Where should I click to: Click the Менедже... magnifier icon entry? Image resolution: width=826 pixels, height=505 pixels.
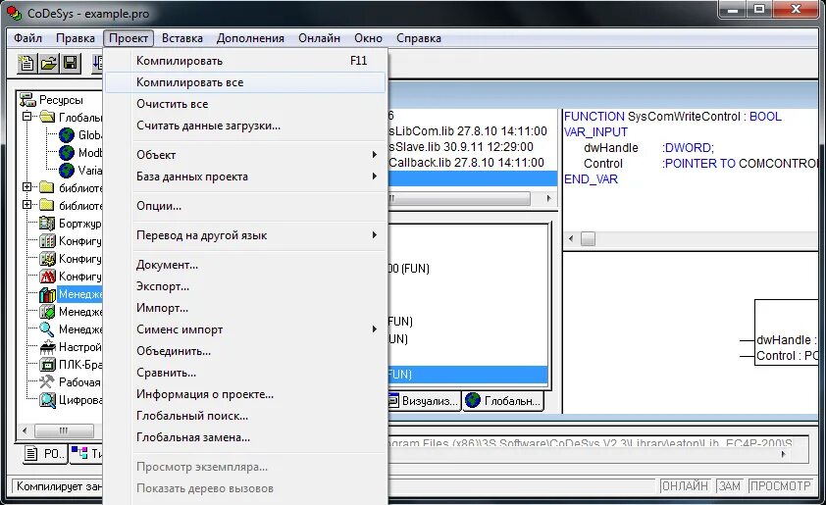[47, 329]
